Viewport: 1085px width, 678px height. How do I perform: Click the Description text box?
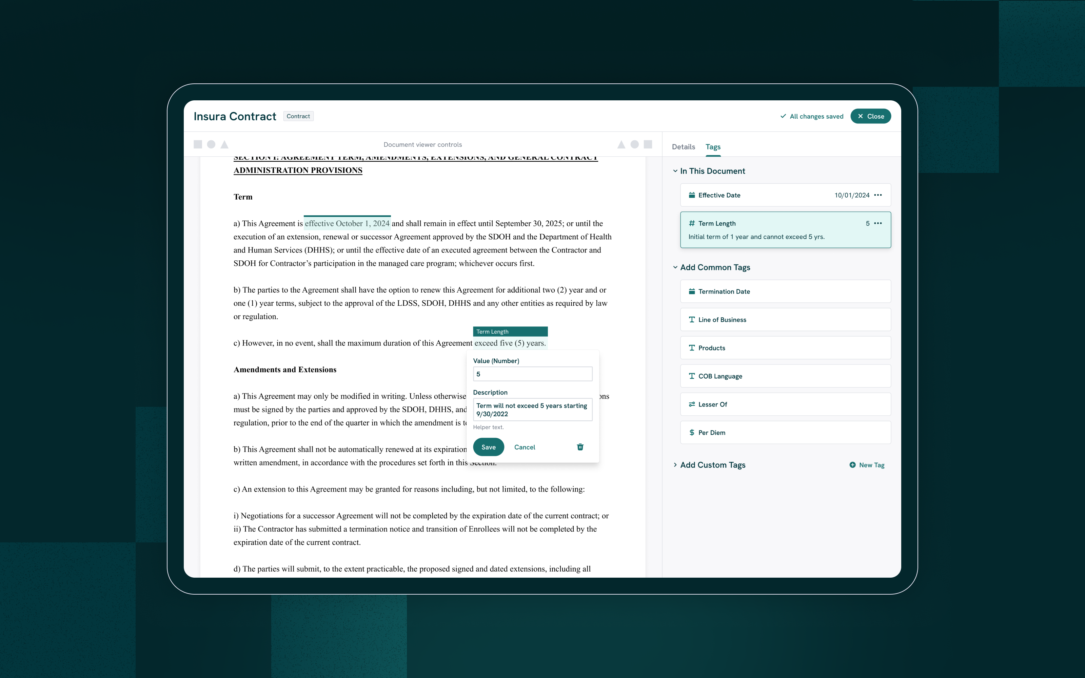click(532, 410)
